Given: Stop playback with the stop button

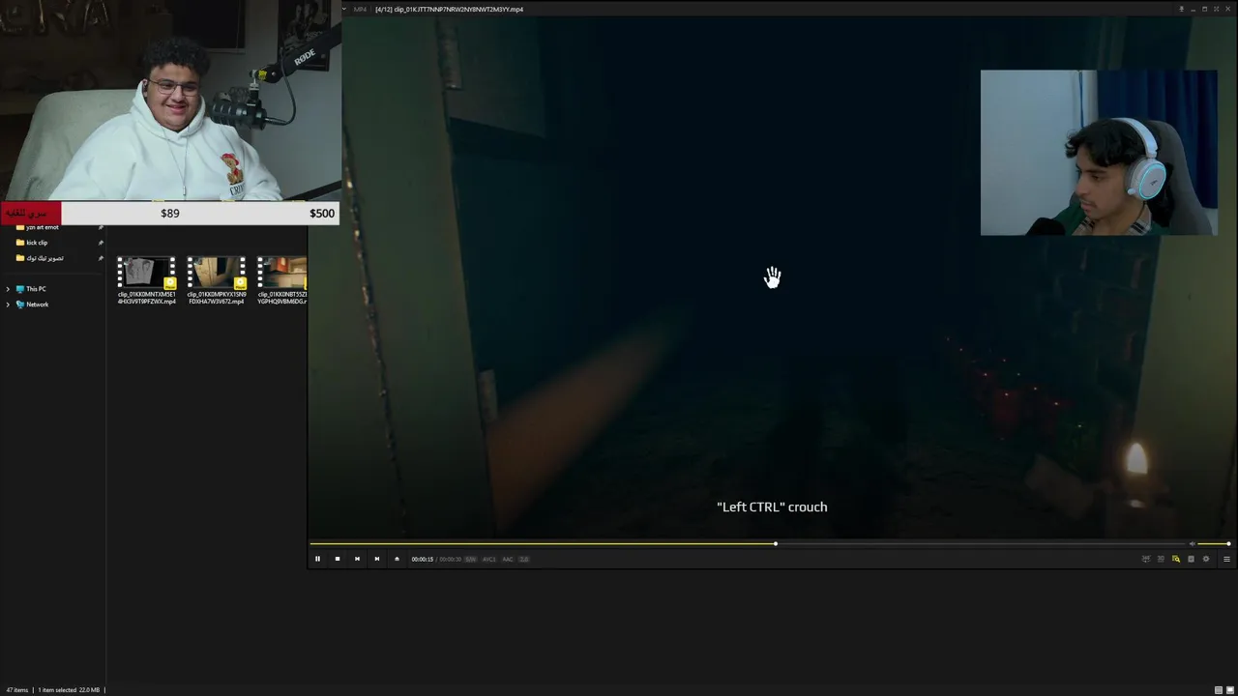Looking at the screenshot, I should coord(337,559).
